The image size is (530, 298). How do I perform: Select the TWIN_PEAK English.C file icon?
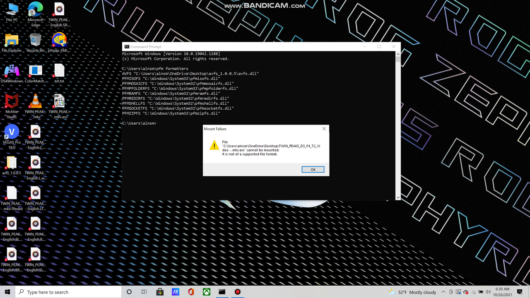point(36,137)
